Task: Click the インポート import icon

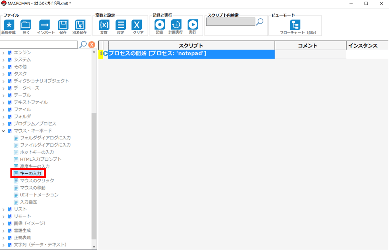Action: coord(44,25)
